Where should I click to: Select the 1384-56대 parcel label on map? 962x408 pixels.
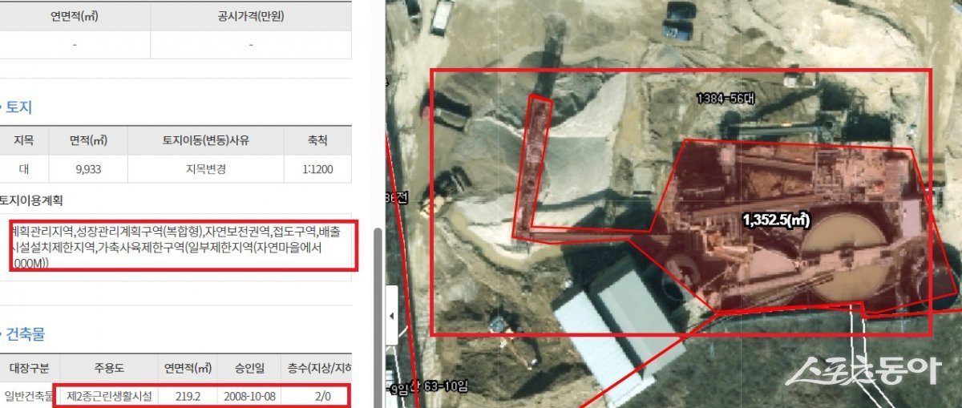point(725,99)
